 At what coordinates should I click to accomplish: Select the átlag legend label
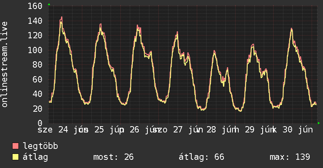click(35, 157)
